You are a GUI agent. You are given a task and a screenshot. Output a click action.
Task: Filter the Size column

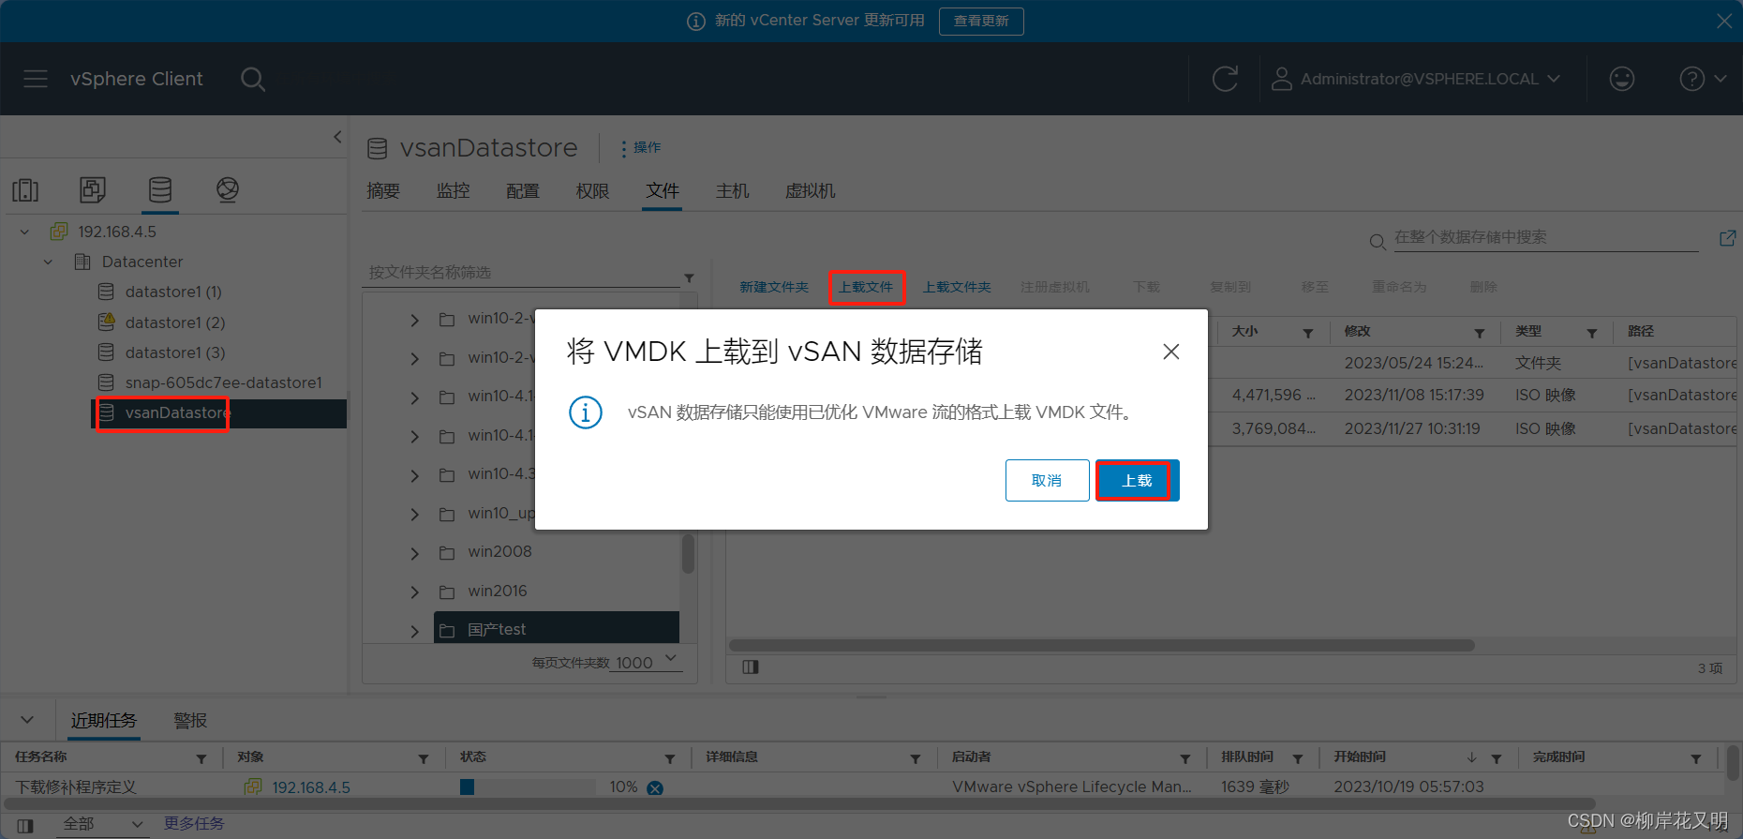coord(1308,333)
